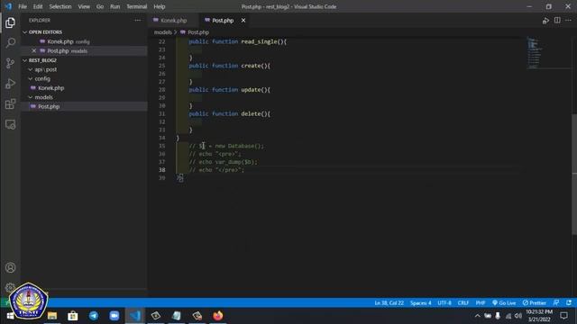Open the Help menu
577x324 pixels.
click(159, 6)
